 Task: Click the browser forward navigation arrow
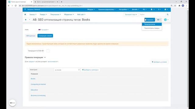(x=12, y=5)
